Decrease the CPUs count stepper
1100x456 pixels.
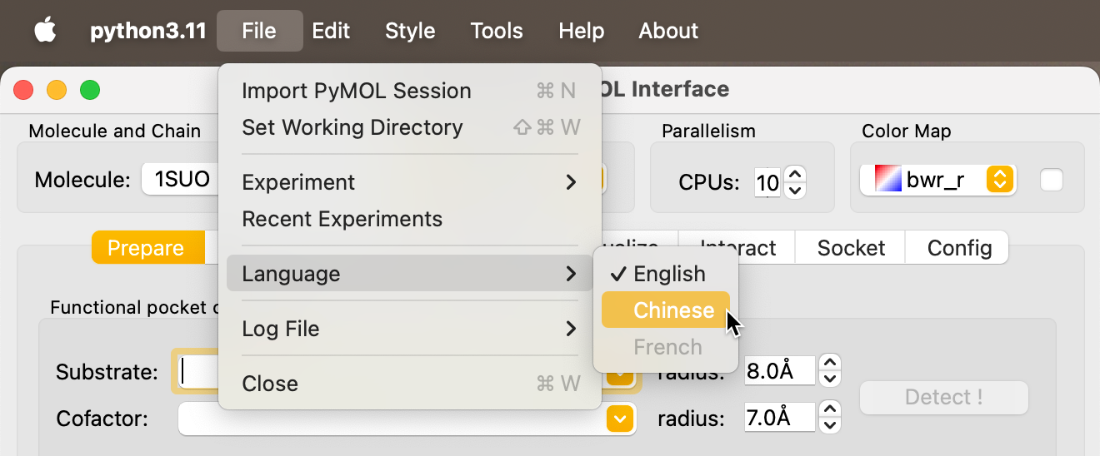click(795, 190)
